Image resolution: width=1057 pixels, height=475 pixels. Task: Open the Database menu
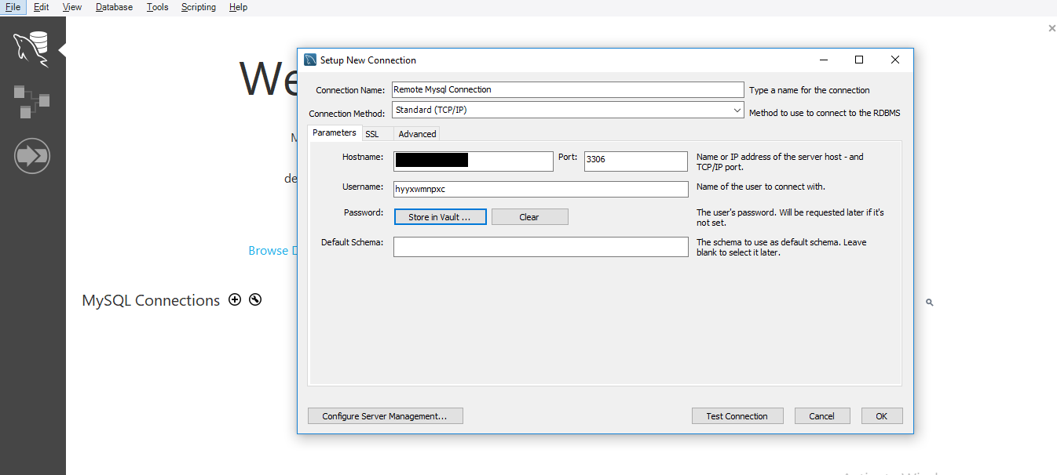[114, 7]
